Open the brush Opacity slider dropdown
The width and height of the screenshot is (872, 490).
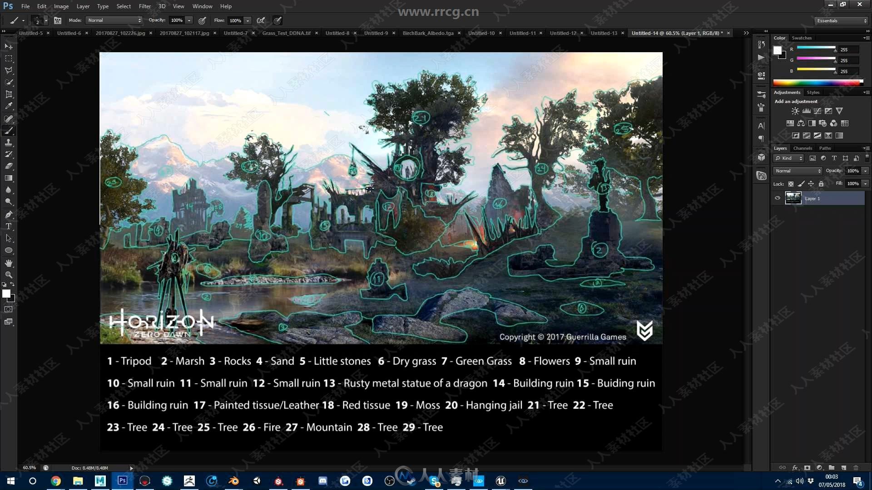click(x=189, y=20)
